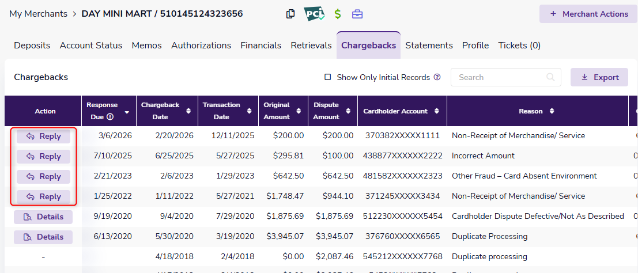Click the PCI compliance badge icon
This screenshot has height=273, width=638.
(x=314, y=14)
